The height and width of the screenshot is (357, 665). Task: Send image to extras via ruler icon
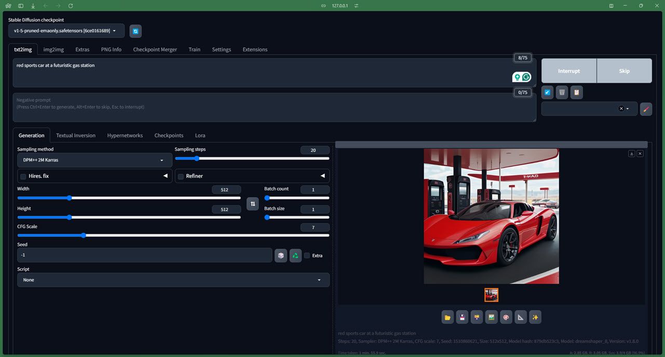[520, 316]
